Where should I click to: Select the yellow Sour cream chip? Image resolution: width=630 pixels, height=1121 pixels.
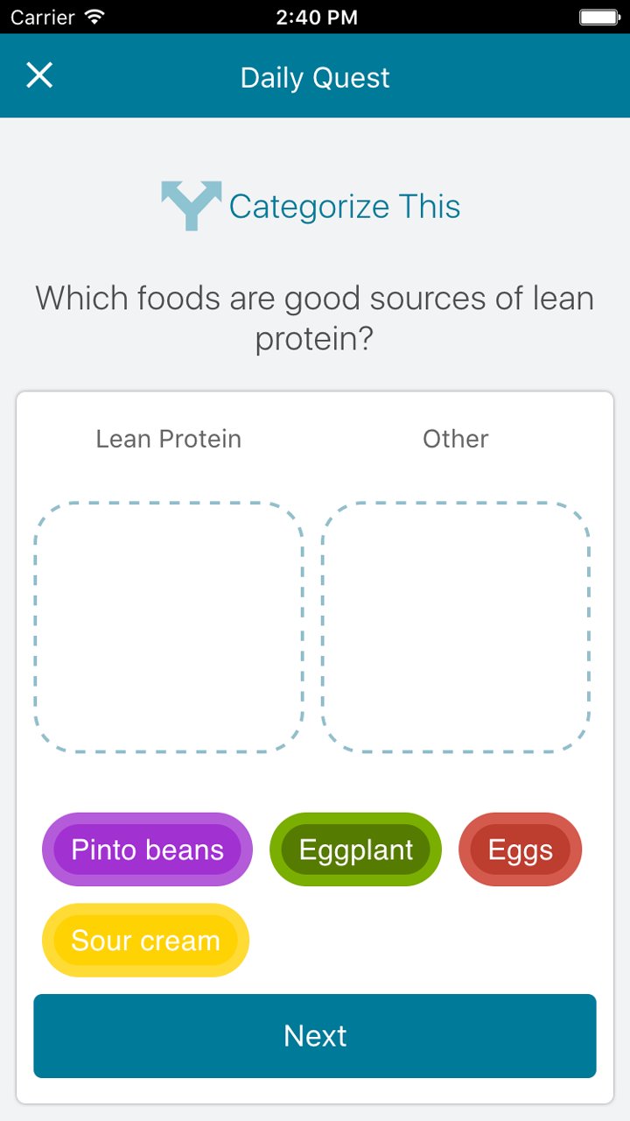145,941
